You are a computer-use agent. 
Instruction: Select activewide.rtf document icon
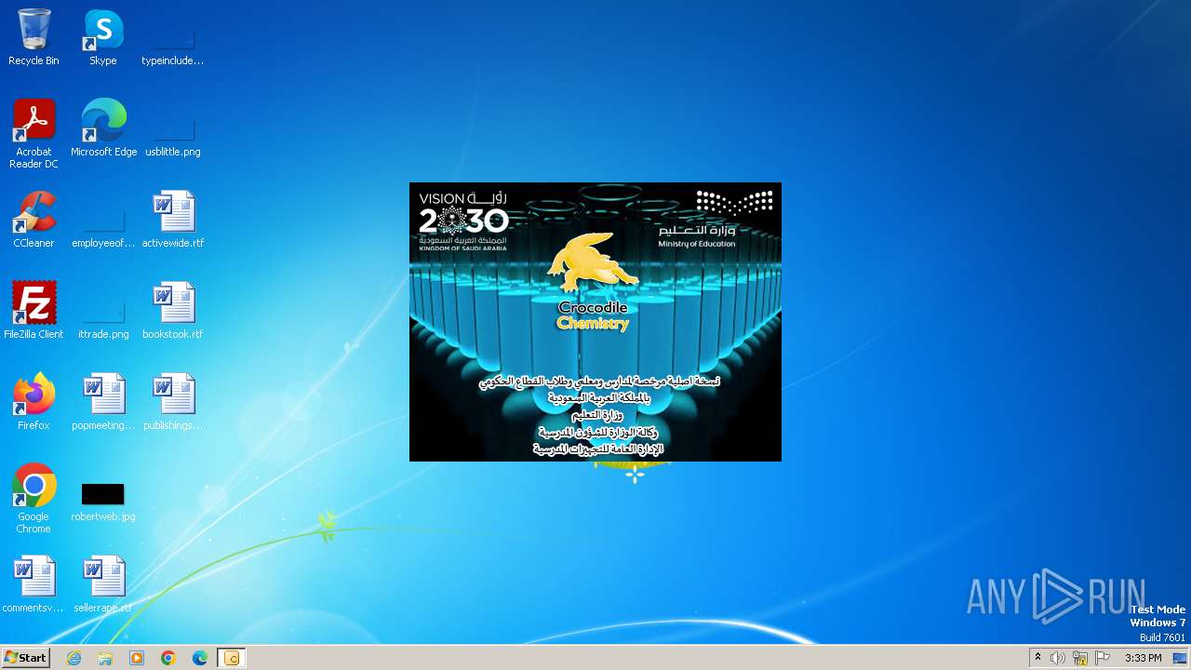point(173,221)
